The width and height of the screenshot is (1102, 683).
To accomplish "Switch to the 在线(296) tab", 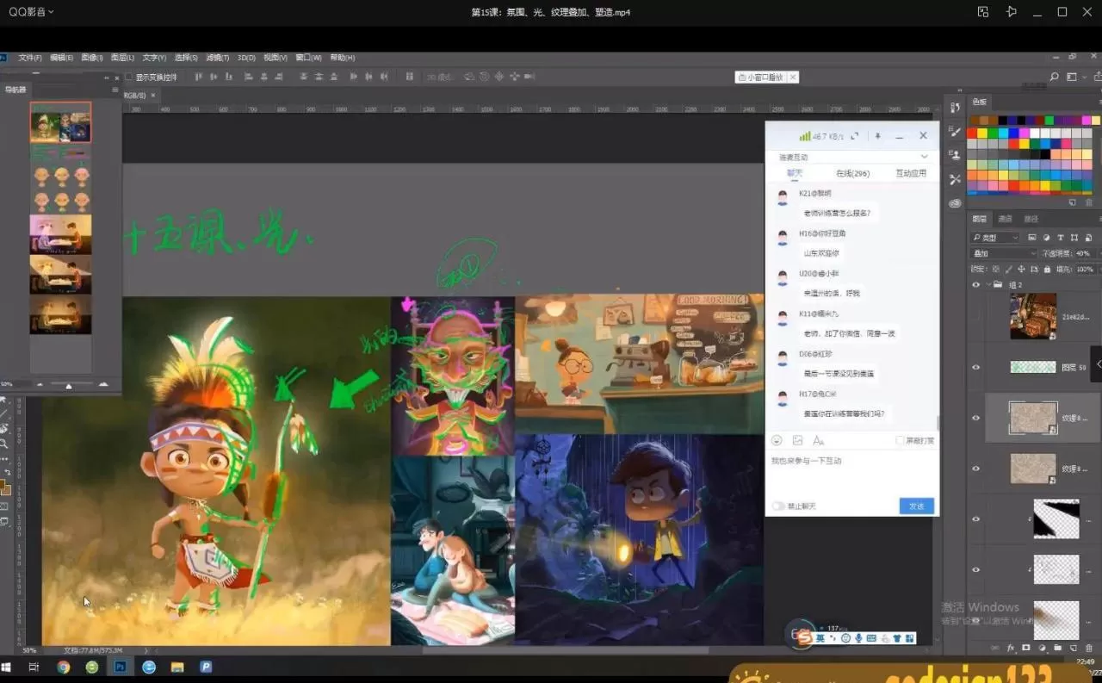I will coord(852,173).
